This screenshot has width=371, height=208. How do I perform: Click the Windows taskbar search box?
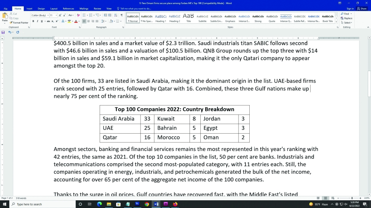[43, 204]
